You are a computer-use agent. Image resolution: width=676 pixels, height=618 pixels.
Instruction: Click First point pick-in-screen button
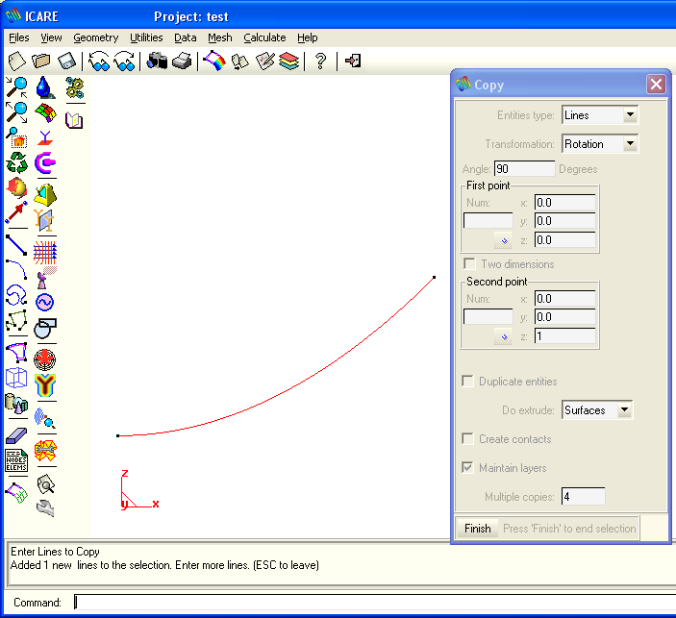[x=503, y=240]
